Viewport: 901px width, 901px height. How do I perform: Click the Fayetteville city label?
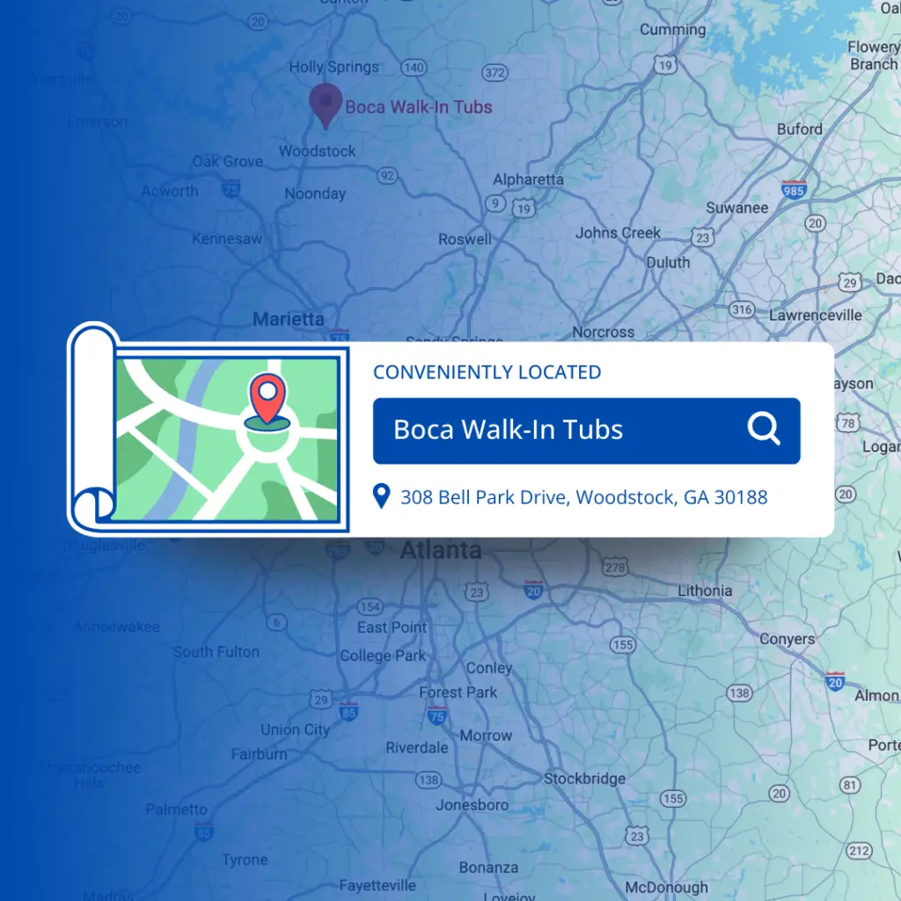(x=377, y=885)
